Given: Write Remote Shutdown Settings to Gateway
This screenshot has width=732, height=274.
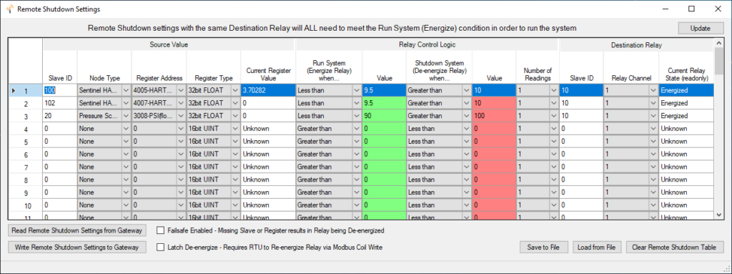Looking at the screenshot, I should [x=77, y=248].
